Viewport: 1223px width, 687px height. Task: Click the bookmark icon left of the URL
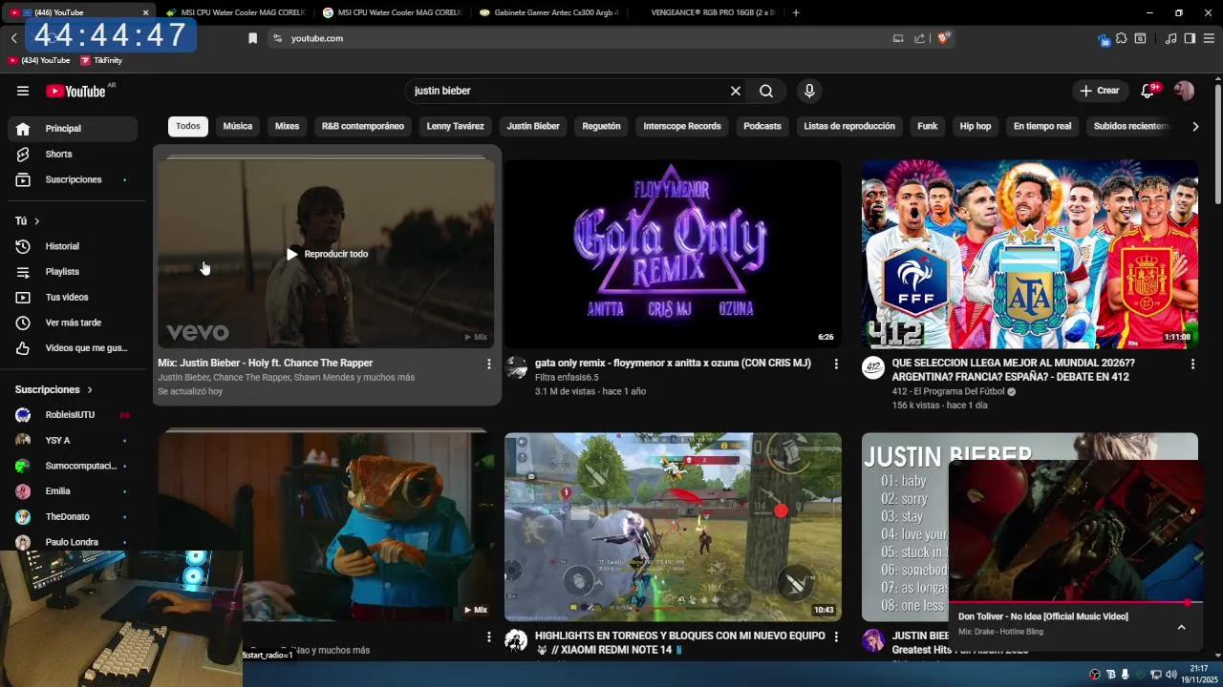[x=252, y=38]
